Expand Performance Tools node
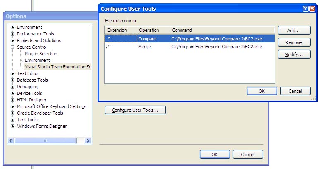This screenshot has height=169, width=321. pos(12,34)
